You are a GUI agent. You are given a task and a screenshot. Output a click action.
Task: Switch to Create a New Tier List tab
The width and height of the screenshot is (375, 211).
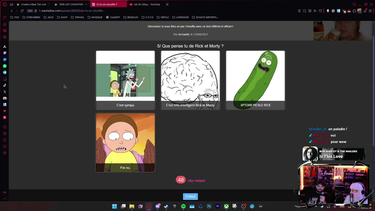[33, 4]
